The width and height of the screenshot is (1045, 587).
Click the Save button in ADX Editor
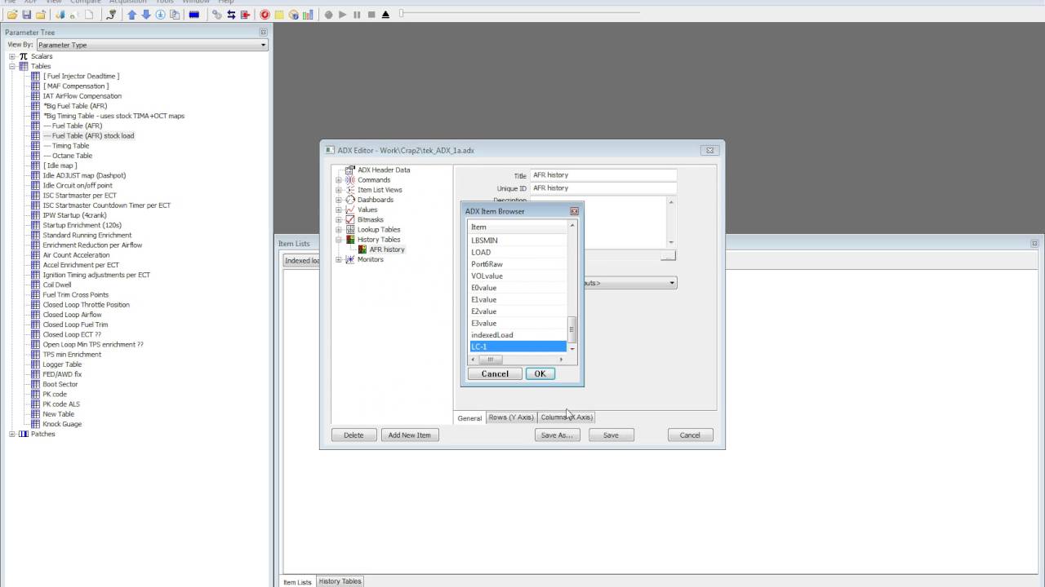tap(611, 435)
